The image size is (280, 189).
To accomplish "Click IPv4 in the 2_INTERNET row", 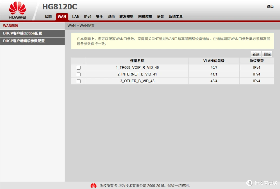I will click(257, 74).
